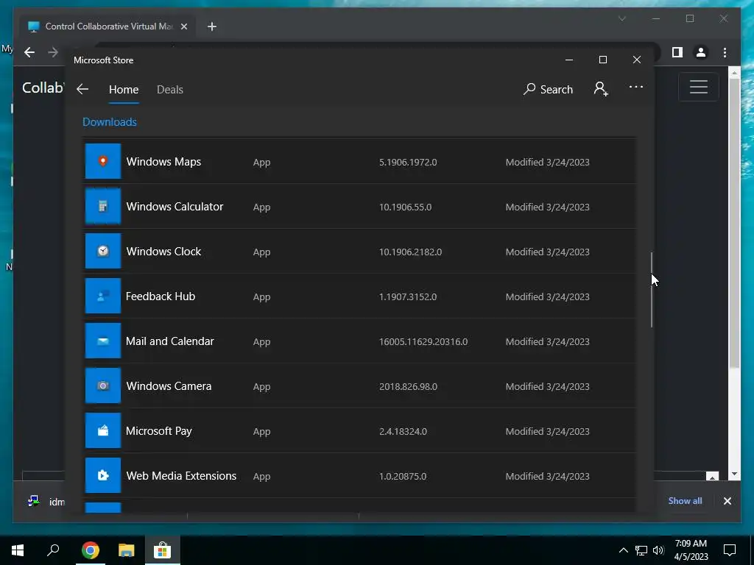Click version 10.1906.2182.0 text

[x=410, y=252]
